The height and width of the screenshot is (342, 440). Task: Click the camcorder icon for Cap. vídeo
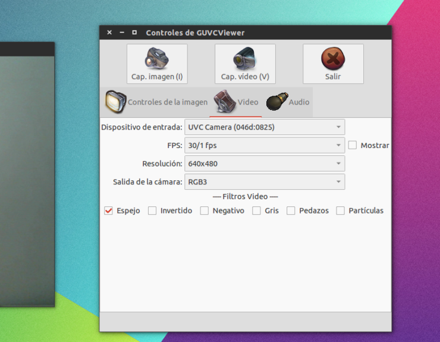pos(245,59)
